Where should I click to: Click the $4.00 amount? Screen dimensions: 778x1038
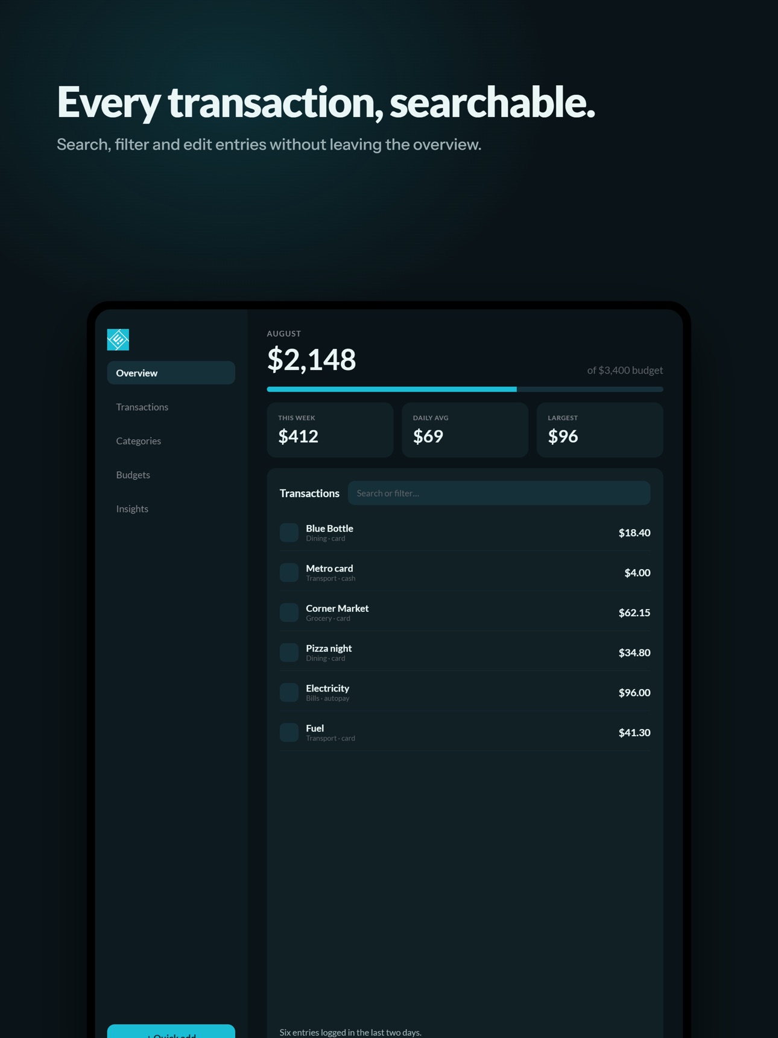click(637, 572)
